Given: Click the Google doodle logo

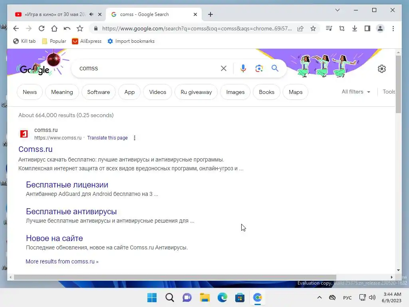Looking at the screenshot, I should coord(34,70).
